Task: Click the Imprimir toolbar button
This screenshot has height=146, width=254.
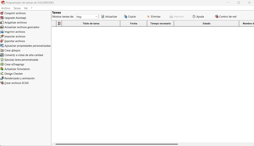Action: tap(177, 16)
